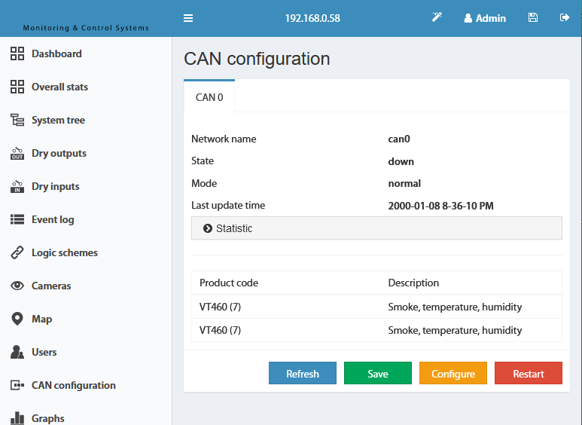582x425 pixels.
Task: Click the Description column header
Action: coord(413,283)
